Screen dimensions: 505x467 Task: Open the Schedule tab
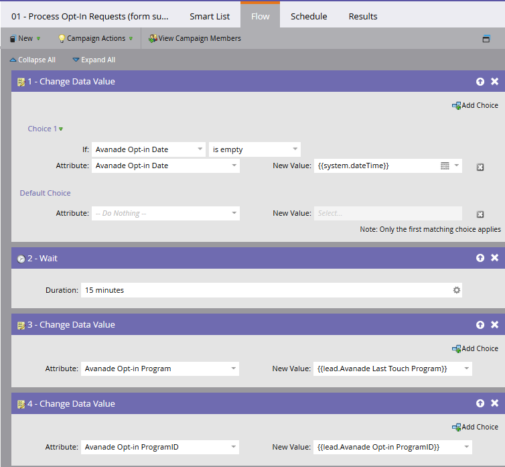pyautogui.click(x=309, y=16)
